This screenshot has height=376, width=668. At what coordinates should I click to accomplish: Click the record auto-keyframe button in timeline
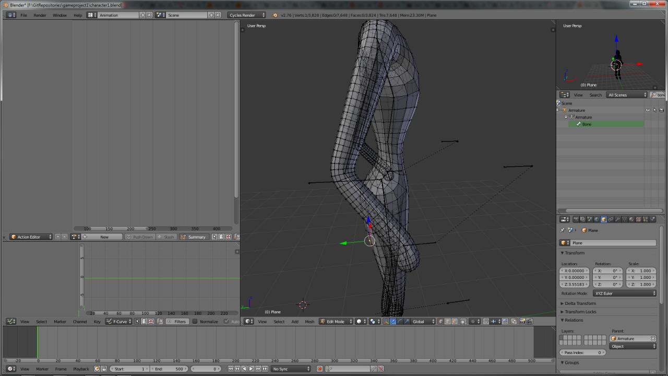(320, 369)
